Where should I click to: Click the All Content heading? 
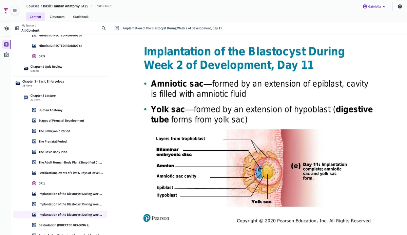point(31,30)
